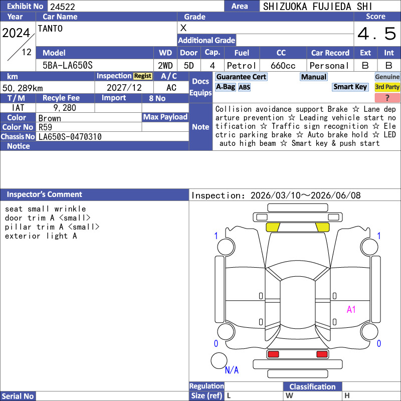Click the ABS equipment badge

coord(244,87)
